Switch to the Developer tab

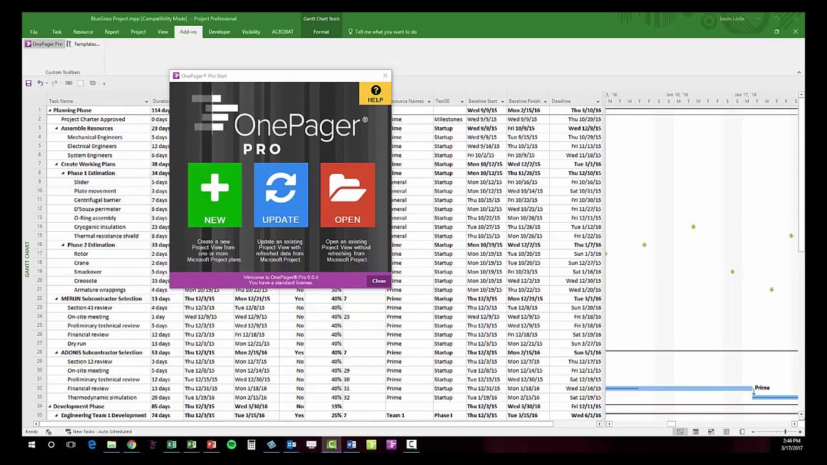(219, 32)
